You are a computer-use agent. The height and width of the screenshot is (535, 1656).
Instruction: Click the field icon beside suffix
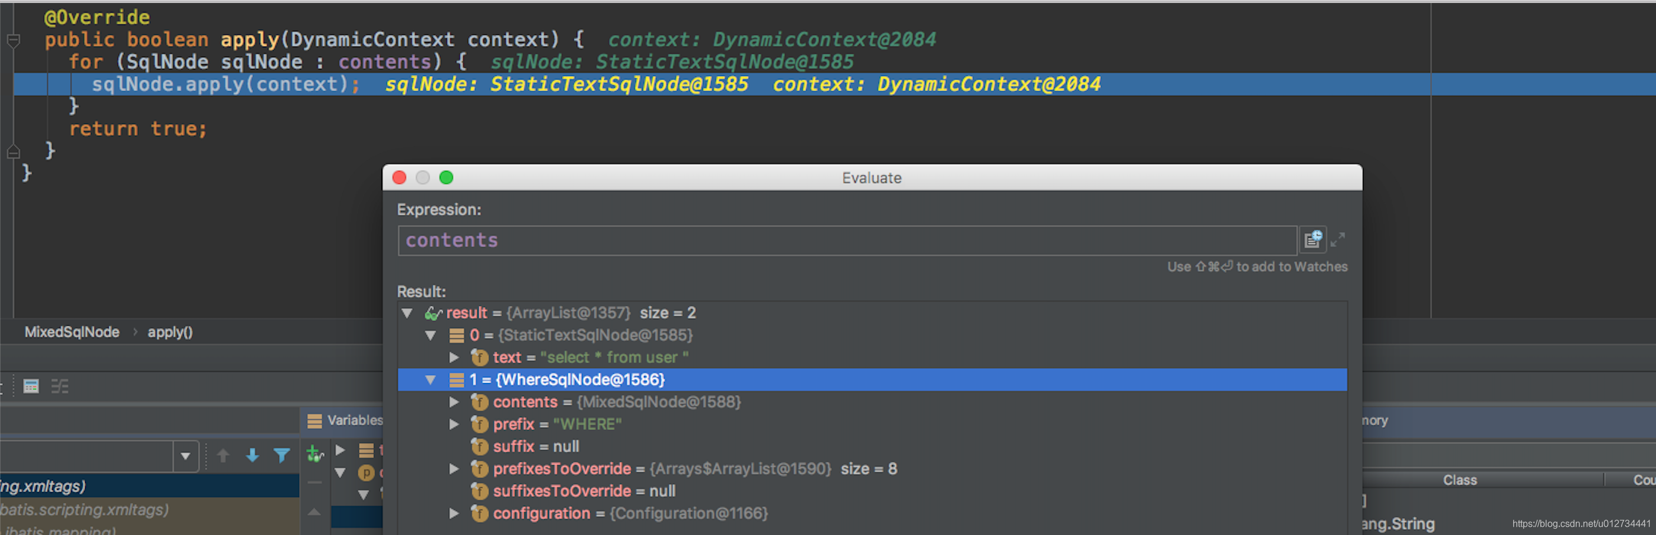pyautogui.click(x=480, y=447)
